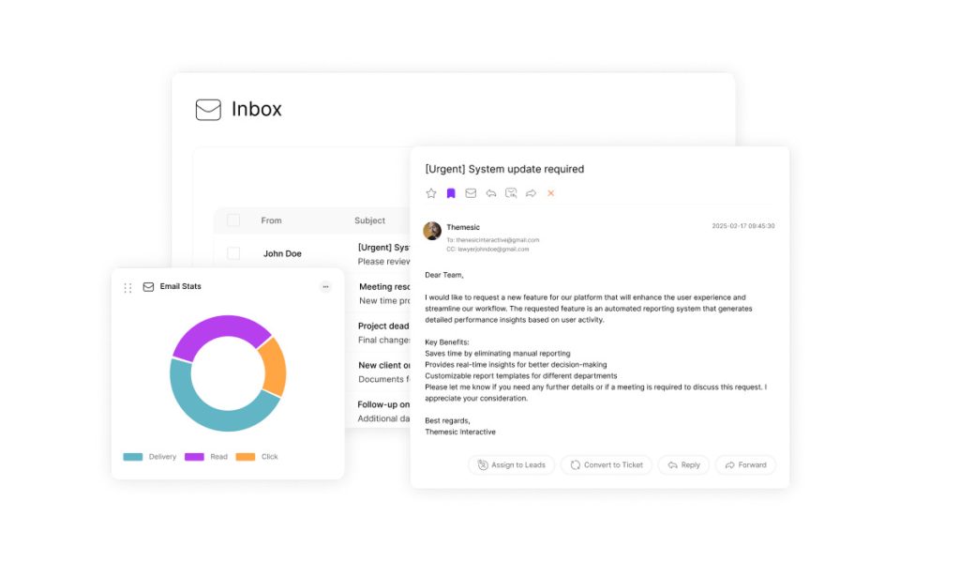Click the Assign to Leads button
Screen dimensions: 960x562
(511, 464)
